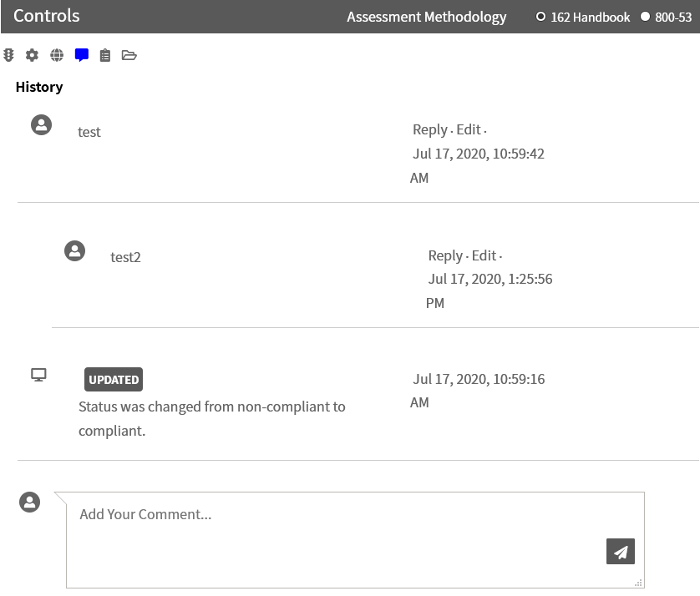Edit the test2 comment

pos(484,256)
